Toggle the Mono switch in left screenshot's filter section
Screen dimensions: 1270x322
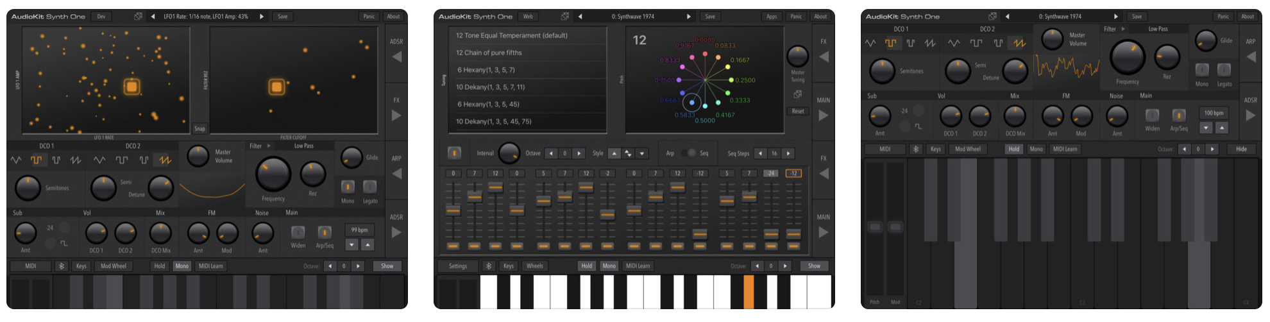coord(348,187)
